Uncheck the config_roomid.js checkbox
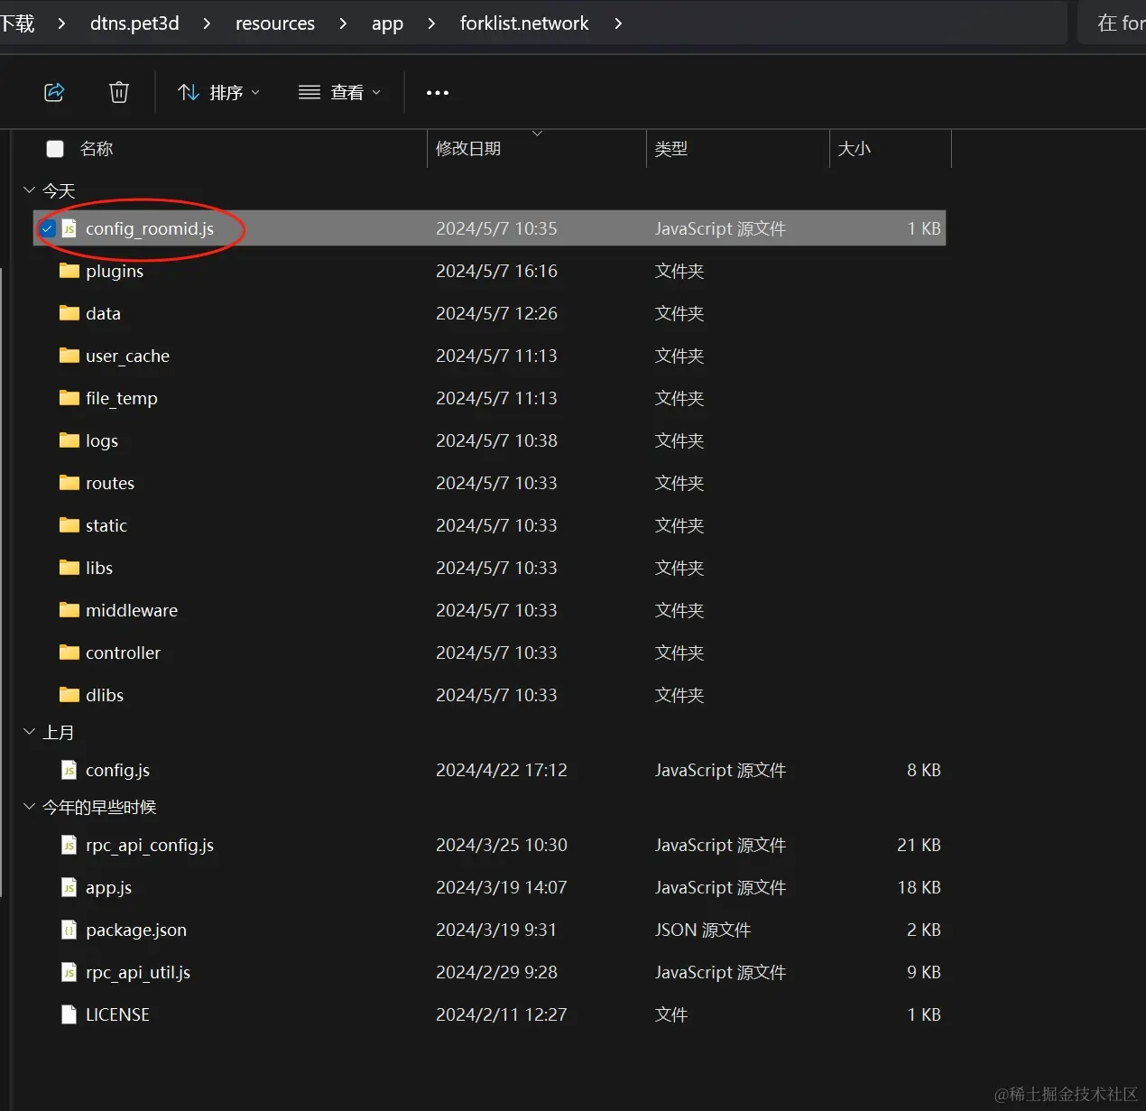The height and width of the screenshot is (1111, 1146). tap(48, 228)
